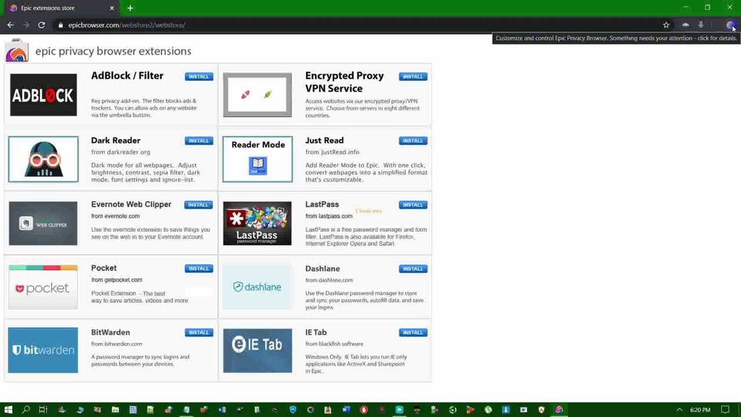Open the Windows Start menu
The height and width of the screenshot is (417, 741).
(9, 409)
